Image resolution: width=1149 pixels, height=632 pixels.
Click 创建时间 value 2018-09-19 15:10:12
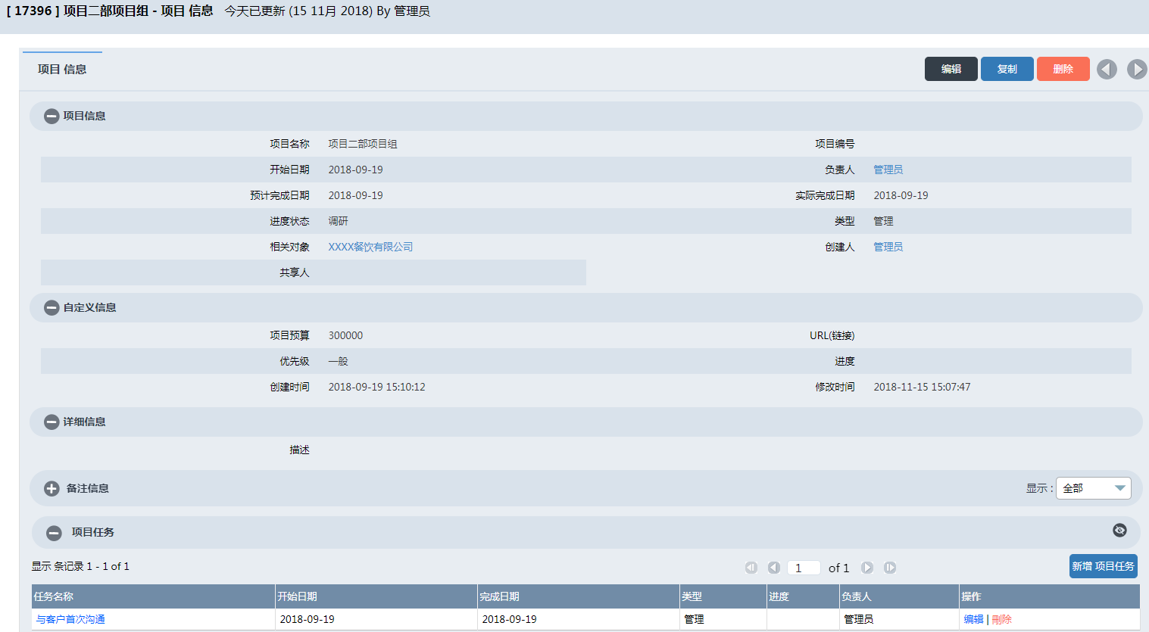point(376,387)
